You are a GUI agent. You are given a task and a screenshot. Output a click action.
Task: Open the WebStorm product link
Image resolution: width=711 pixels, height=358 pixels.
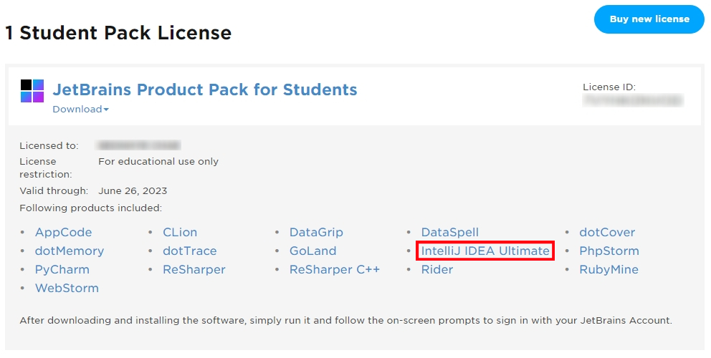[x=67, y=288]
